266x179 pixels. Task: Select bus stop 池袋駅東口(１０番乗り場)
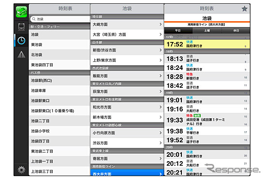tap(59, 111)
